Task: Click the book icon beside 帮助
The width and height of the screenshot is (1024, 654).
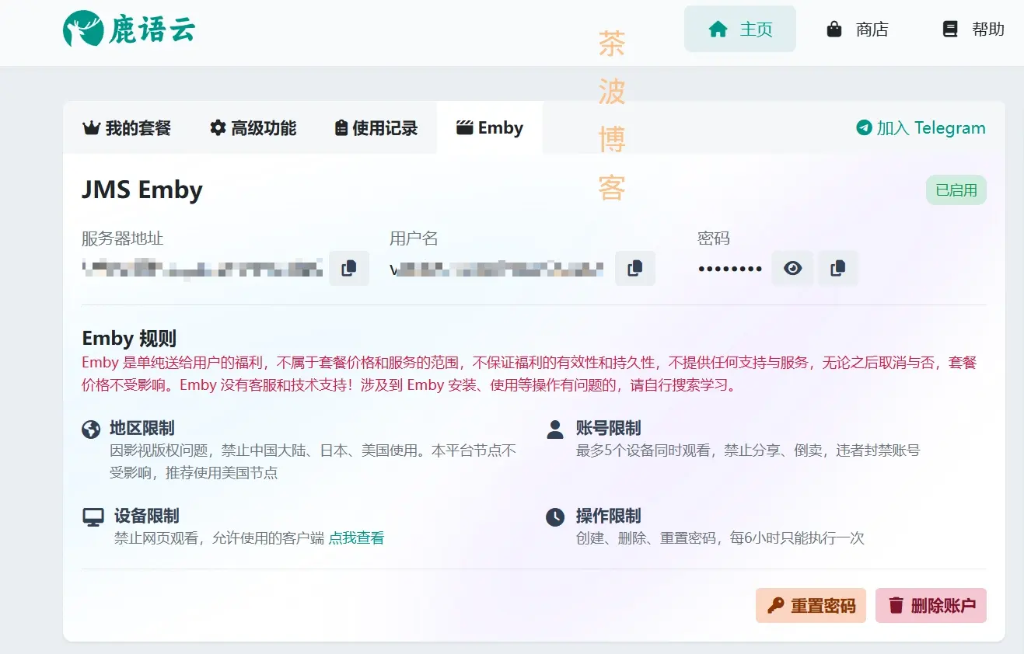Action: click(x=950, y=29)
